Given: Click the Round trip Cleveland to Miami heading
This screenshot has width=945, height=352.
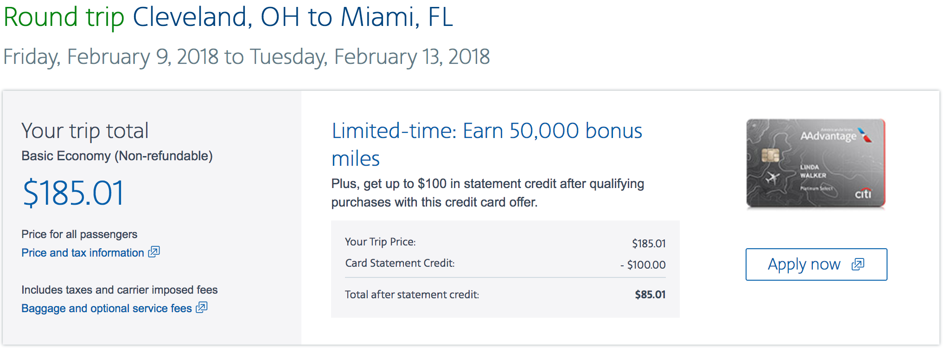Looking at the screenshot, I should (228, 17).
